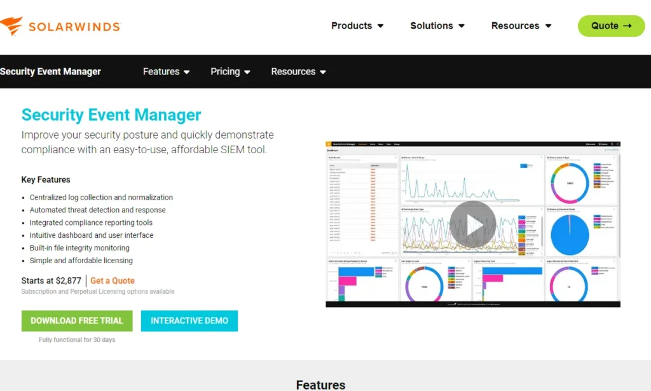
Task: Open the Features dropdown in the black bar
Action: pyautogui.click(x=167, y=72)
